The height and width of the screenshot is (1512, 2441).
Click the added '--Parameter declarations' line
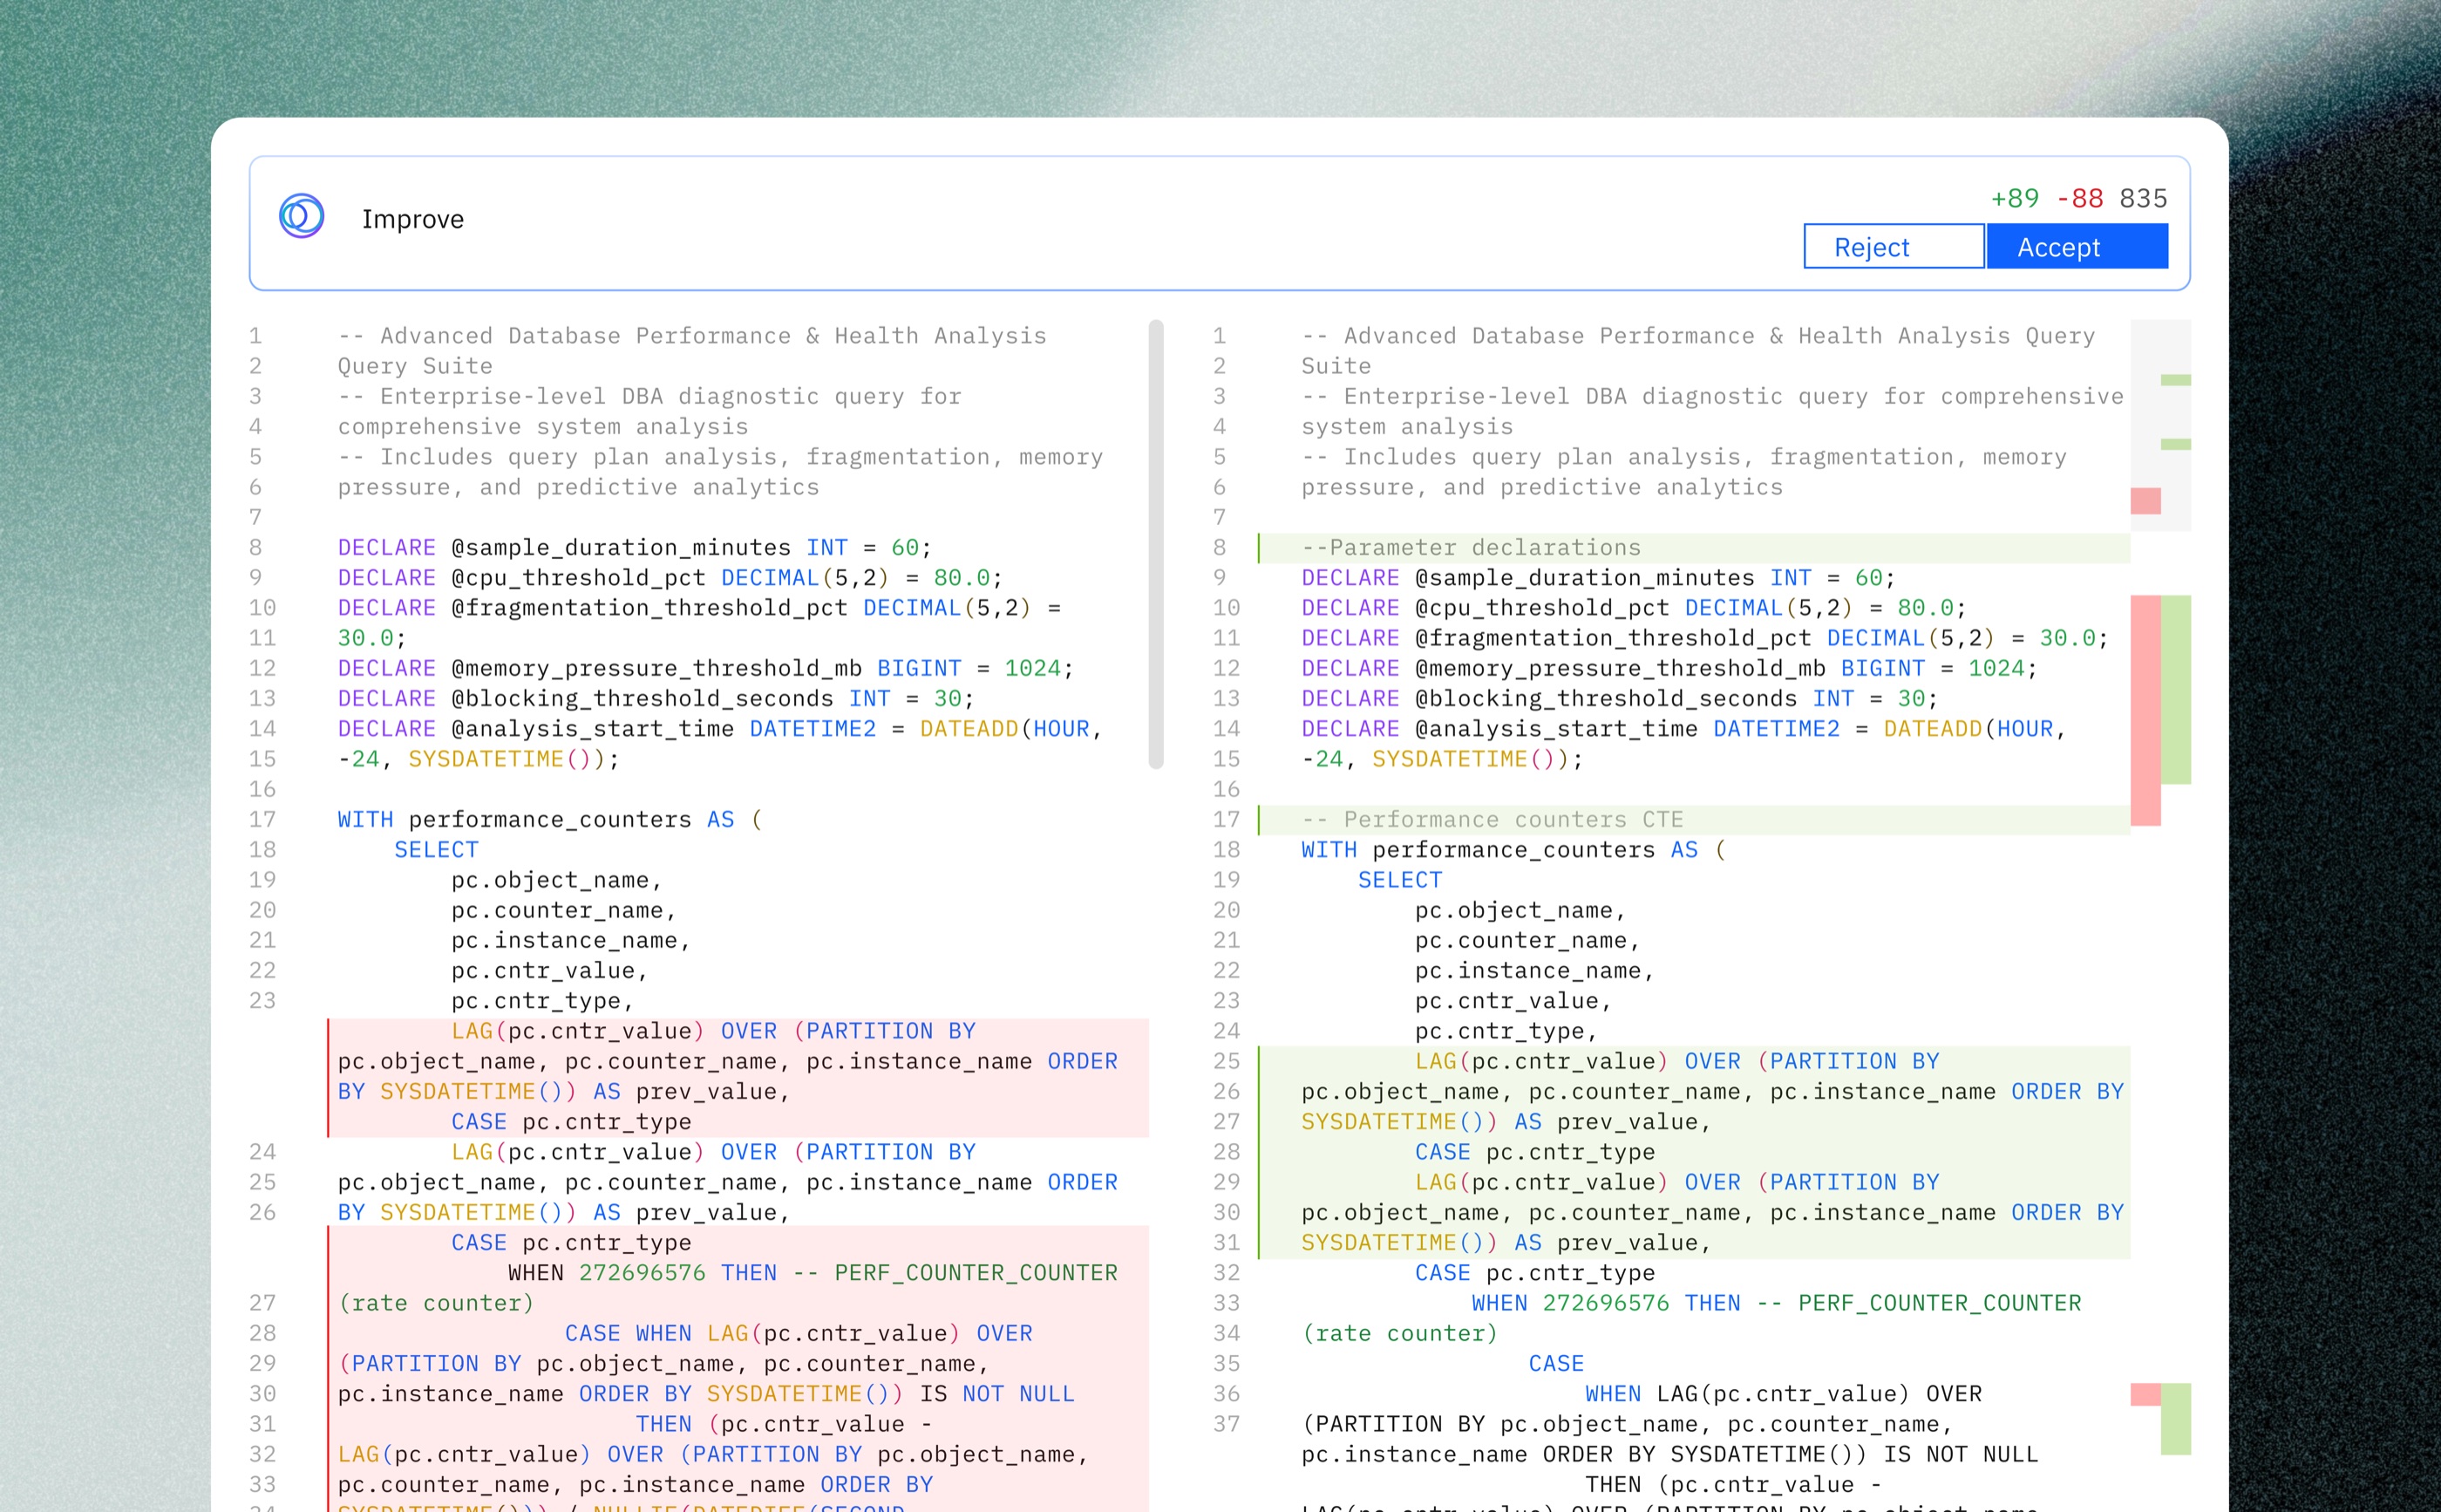(1693, 547)
